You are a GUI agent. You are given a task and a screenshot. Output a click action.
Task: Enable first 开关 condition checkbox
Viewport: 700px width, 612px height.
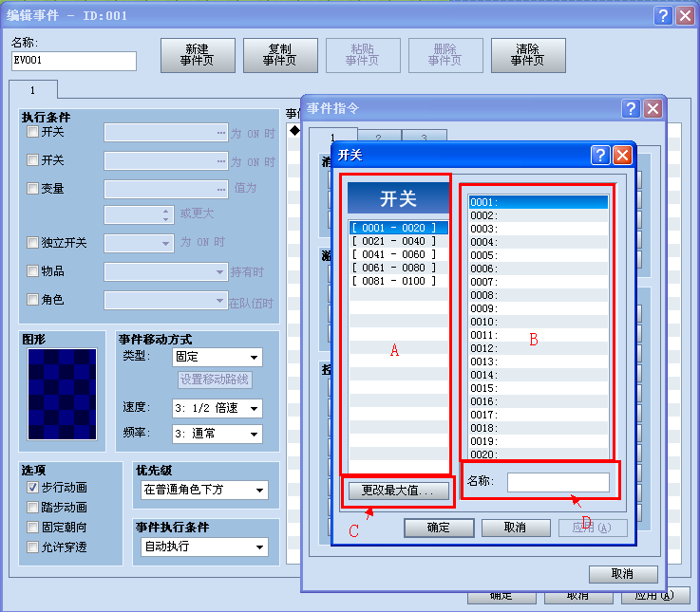coord(32,132)
